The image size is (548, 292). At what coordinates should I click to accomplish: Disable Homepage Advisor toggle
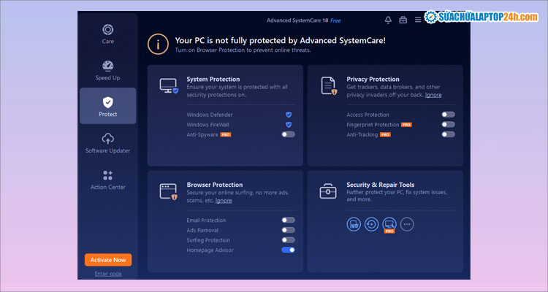click(x=289, y=250)
